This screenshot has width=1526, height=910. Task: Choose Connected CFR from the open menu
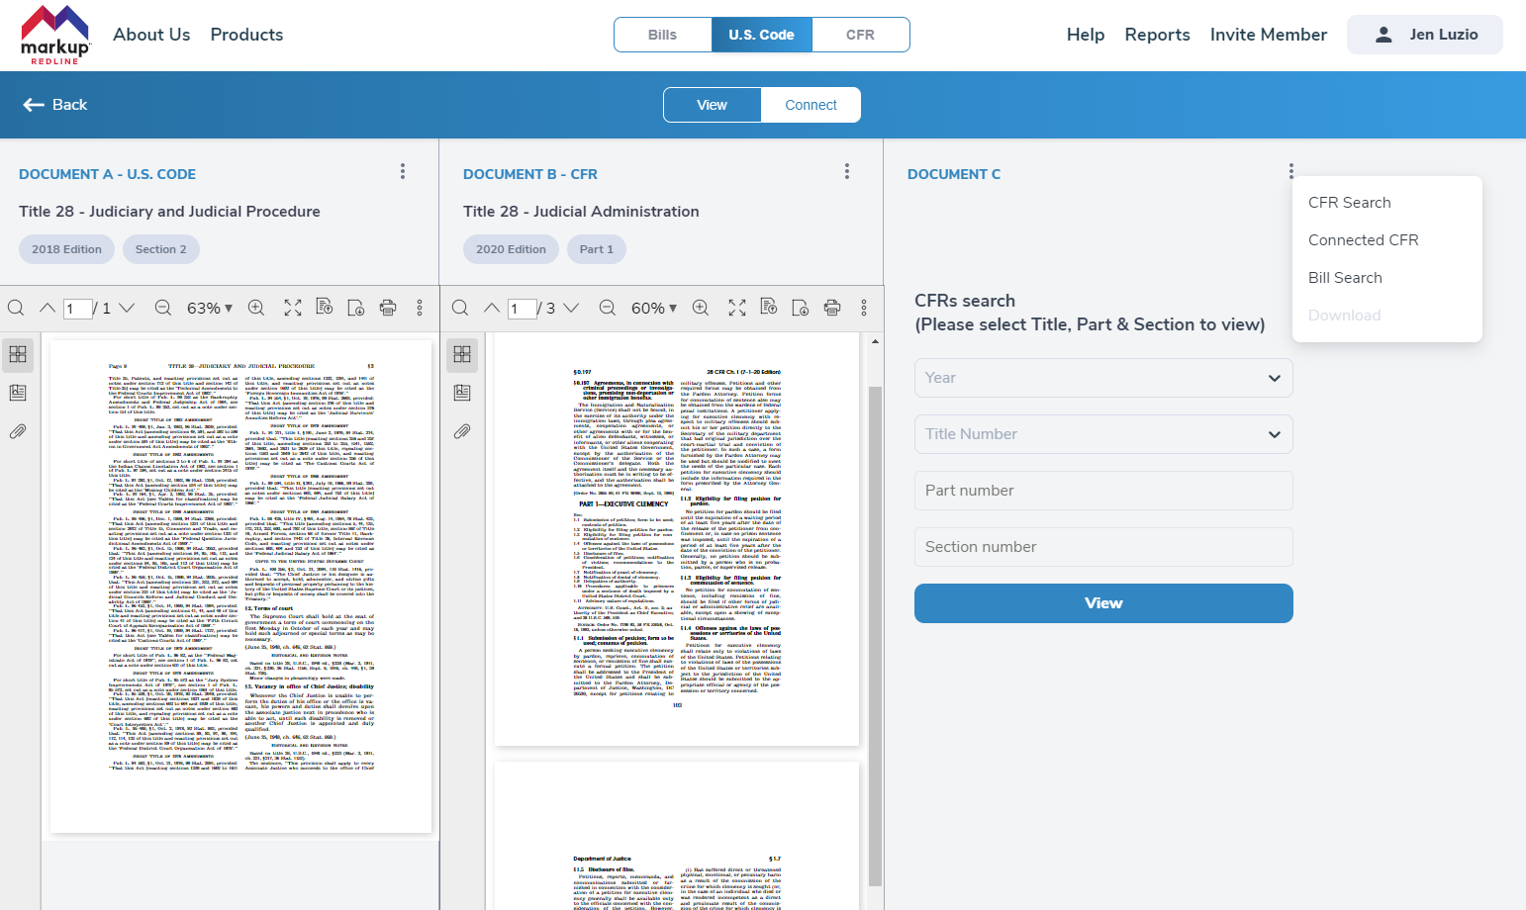(1363, 240)
